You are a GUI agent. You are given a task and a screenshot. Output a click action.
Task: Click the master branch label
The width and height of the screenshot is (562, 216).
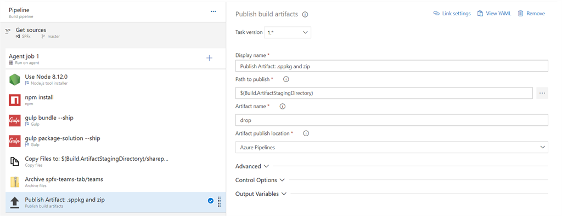(x=53, y=37)
